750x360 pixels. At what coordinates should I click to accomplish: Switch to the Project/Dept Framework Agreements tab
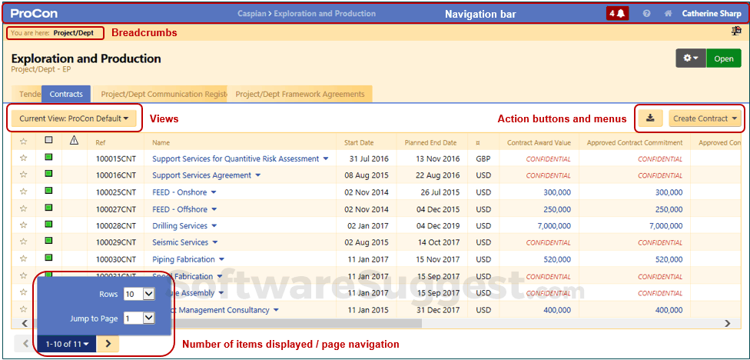click(x=300, y=95)
